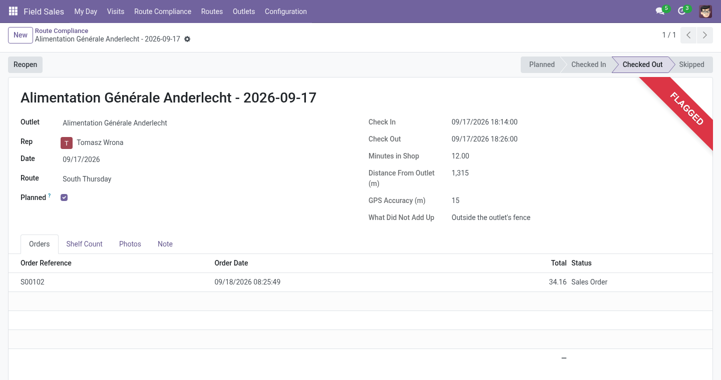Viewport: 721px width, 380px height.
Task: Open the Configuration menu
Action: (x=286, y=11)
